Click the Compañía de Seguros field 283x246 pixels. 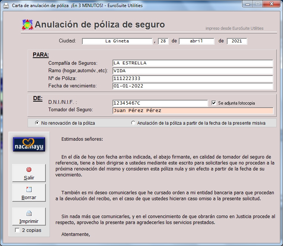(x=193, y=63)
